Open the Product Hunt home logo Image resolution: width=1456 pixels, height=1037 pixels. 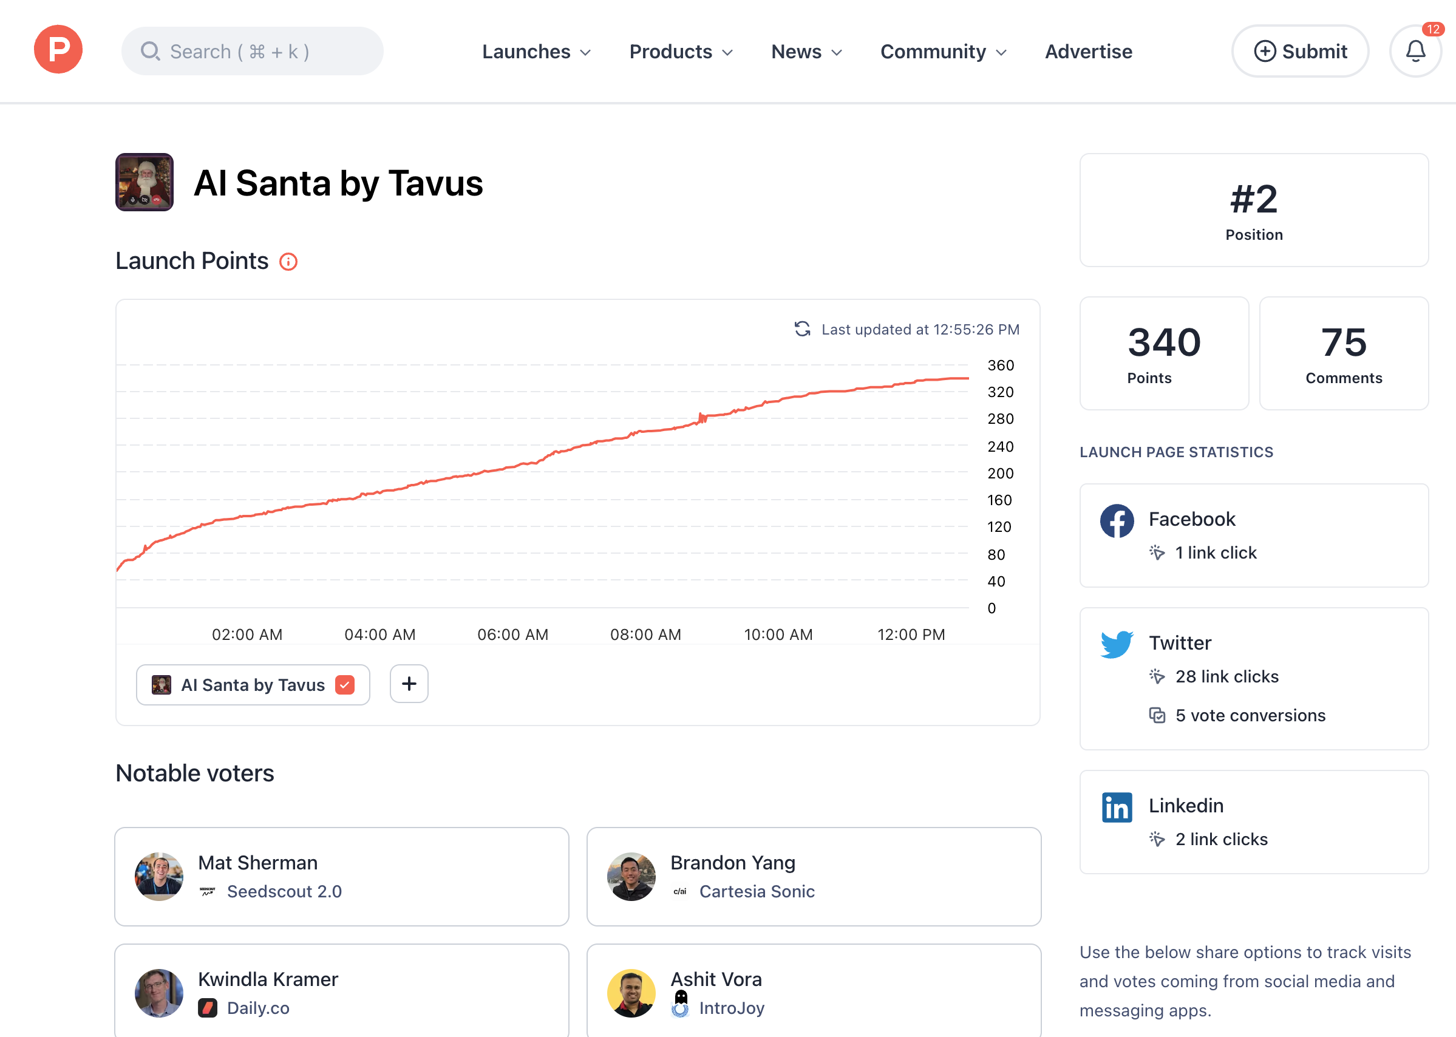tap(58, 49)
